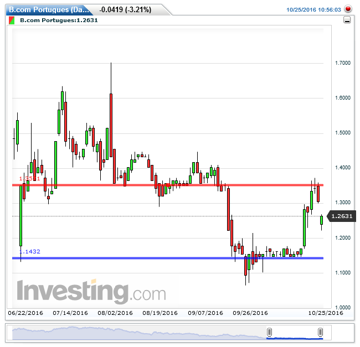Viewport: 360px width, 347px height.
Task: Click the 09/26/2016 date axis label
Action: (x=250, y=313)
